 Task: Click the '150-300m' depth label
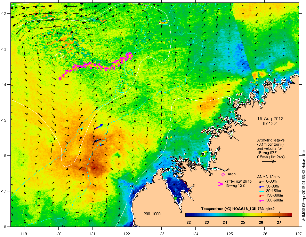click(x=274, y=195)
